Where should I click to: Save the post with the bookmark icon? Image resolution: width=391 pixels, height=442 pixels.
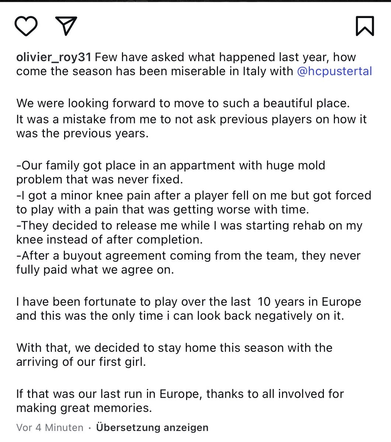click(365, 26)
